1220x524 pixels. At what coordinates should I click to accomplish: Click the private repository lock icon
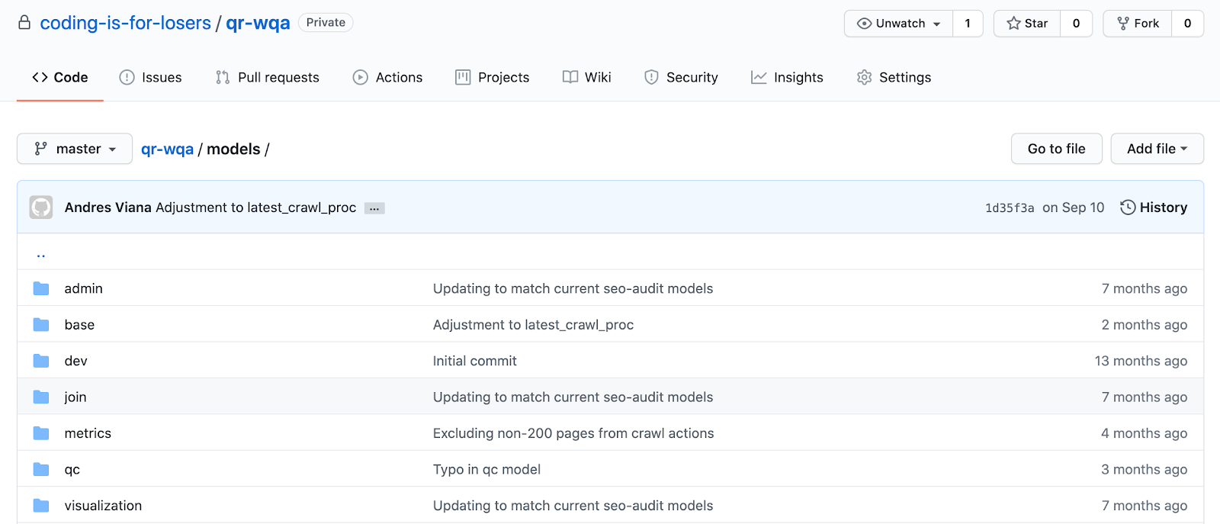pyautogui.click(x=24, y=23)
